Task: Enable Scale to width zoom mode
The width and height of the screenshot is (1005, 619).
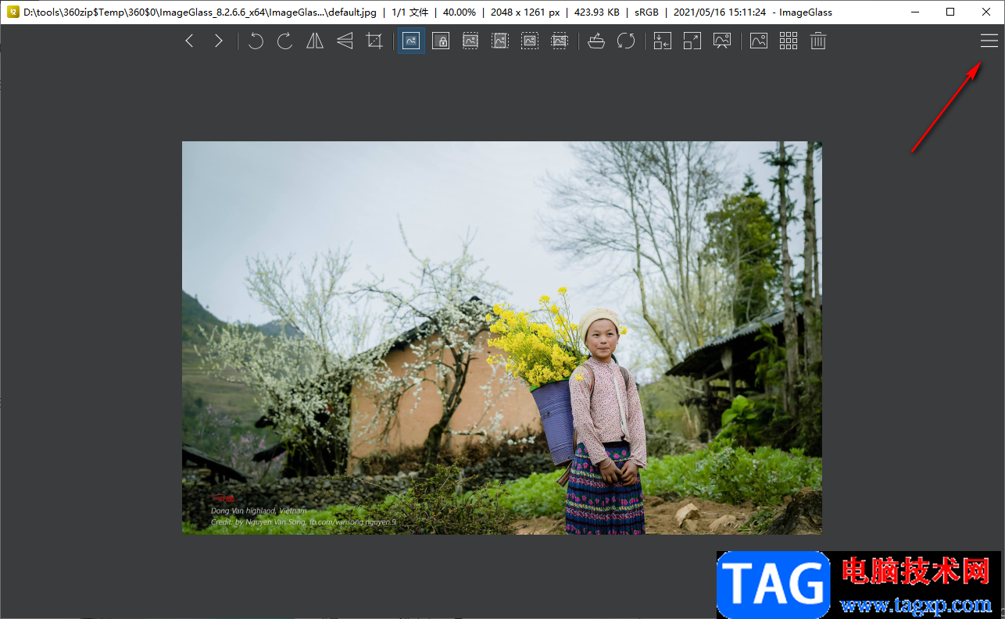Action: (470, 41)
